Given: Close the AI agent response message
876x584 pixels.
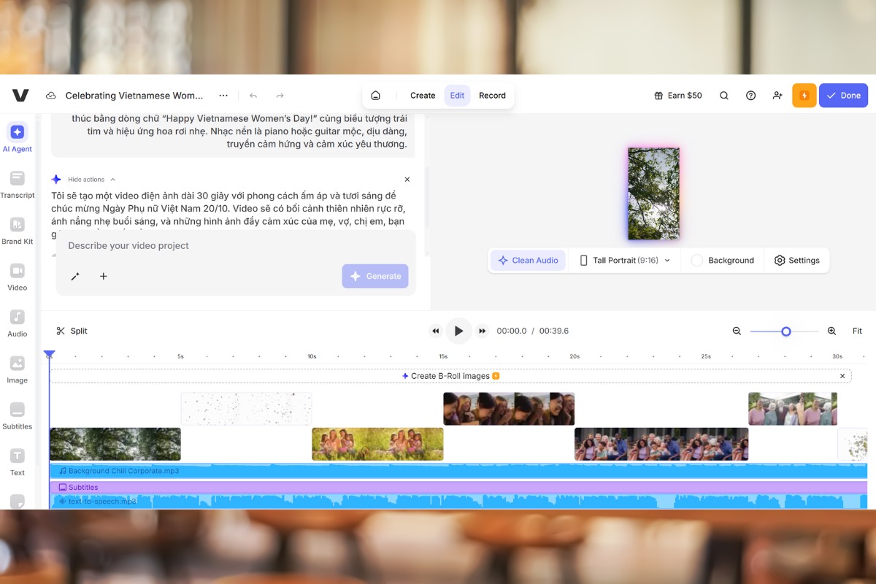Looking at the screenshot, I should coord(407,180).
